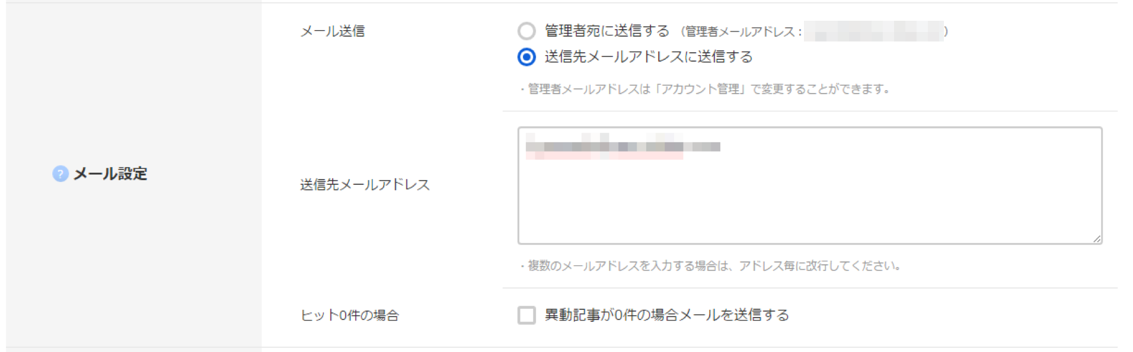Click the アカウント管理 hint note text
The height and width of the screenshot is (352, 1133).
pos(706,89)
